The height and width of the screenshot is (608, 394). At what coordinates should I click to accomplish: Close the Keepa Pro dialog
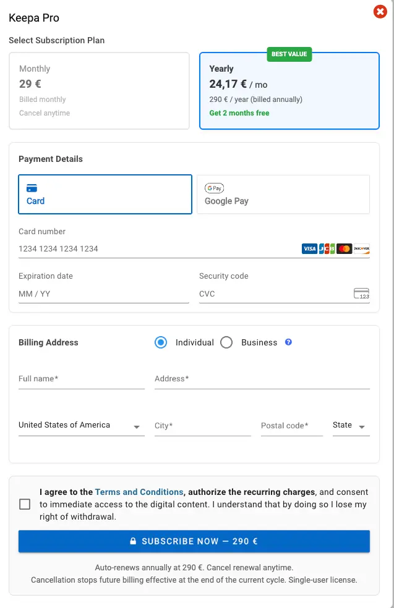(380, 12)
